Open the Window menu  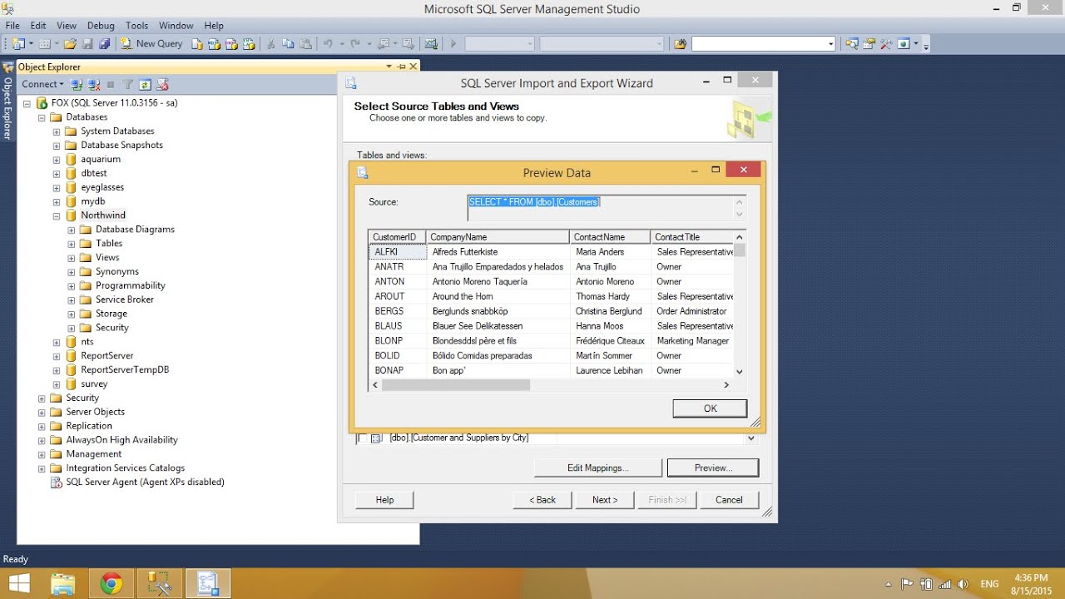(x=176, y=26)
